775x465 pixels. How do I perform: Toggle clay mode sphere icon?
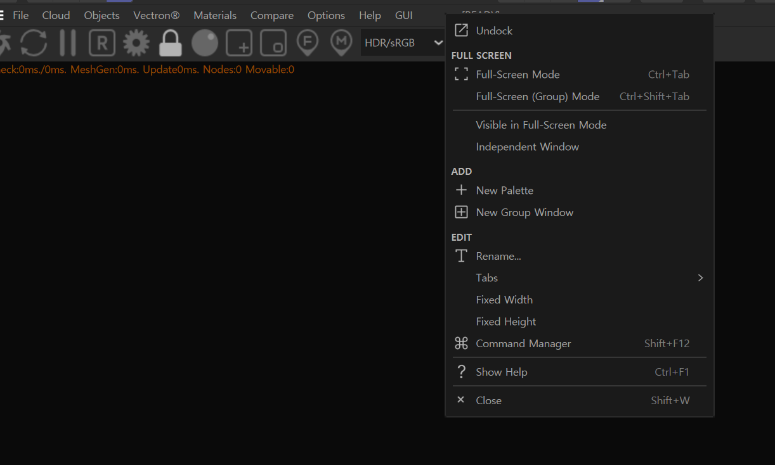click(x=205, y=43)
